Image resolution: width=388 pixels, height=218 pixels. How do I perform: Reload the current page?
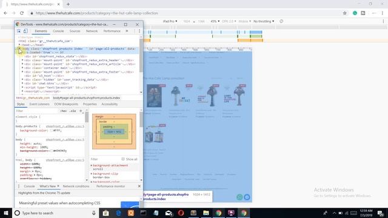tap(22, 13)
